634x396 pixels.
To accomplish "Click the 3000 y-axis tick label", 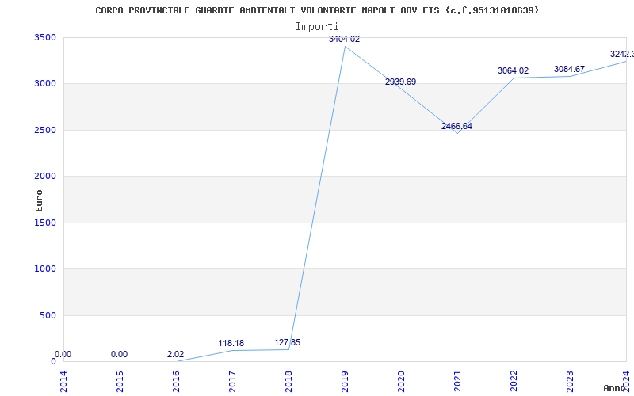I will point(45,84).
